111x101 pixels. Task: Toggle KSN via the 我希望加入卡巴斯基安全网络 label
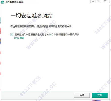tap(47, 35)
